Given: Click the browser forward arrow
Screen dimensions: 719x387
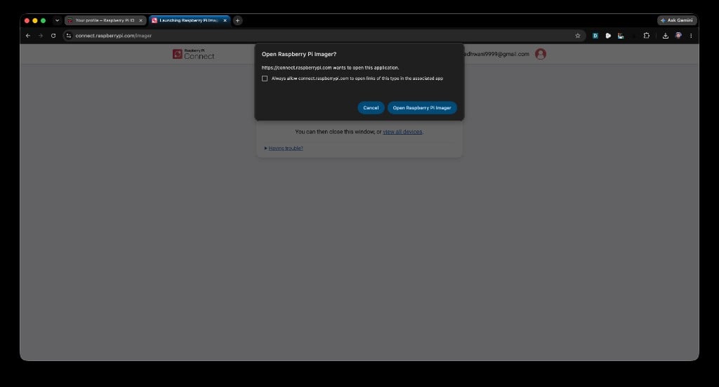Looking at the screenshot, I should (40, 35).
